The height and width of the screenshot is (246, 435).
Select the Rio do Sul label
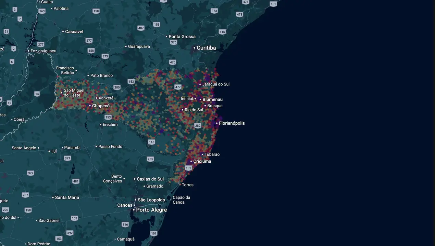point(194,110)
